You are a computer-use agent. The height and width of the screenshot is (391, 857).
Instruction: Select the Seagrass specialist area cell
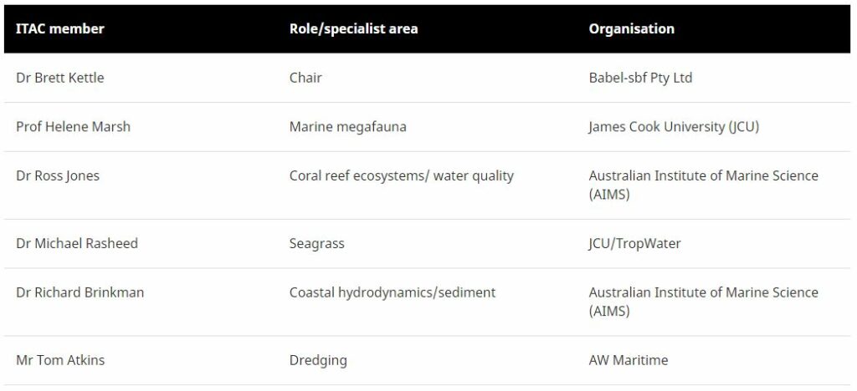click(x=316, y=244)
